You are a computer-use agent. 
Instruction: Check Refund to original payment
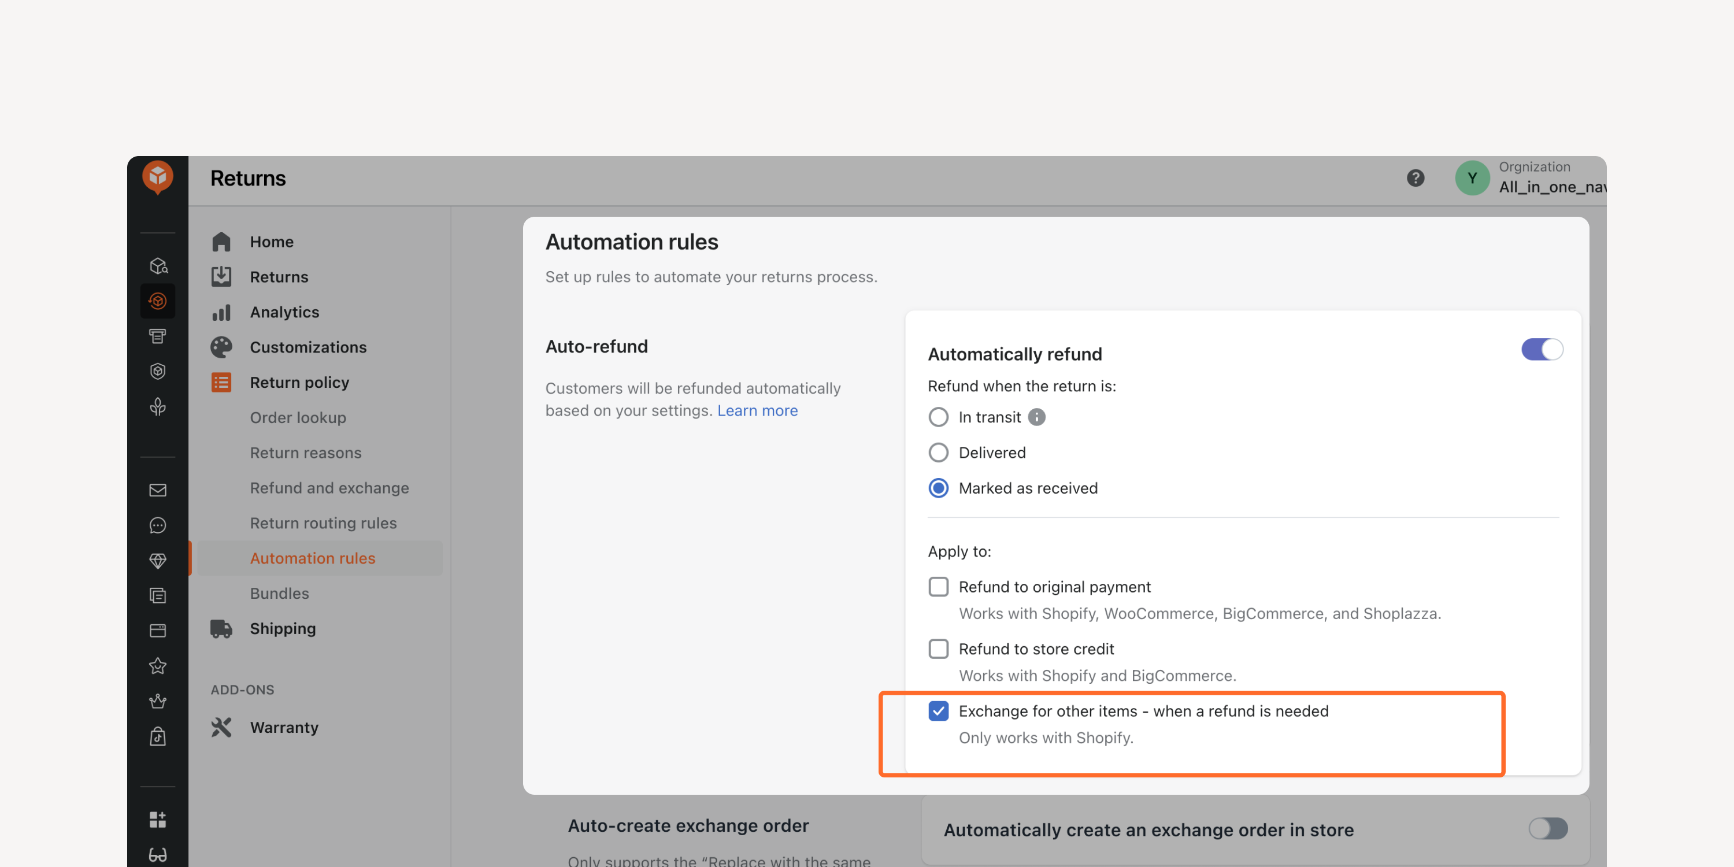[938, 586]
